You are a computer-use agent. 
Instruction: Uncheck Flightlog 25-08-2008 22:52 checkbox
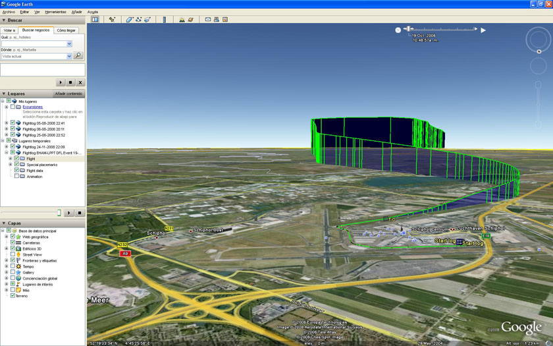click(13, 134)
